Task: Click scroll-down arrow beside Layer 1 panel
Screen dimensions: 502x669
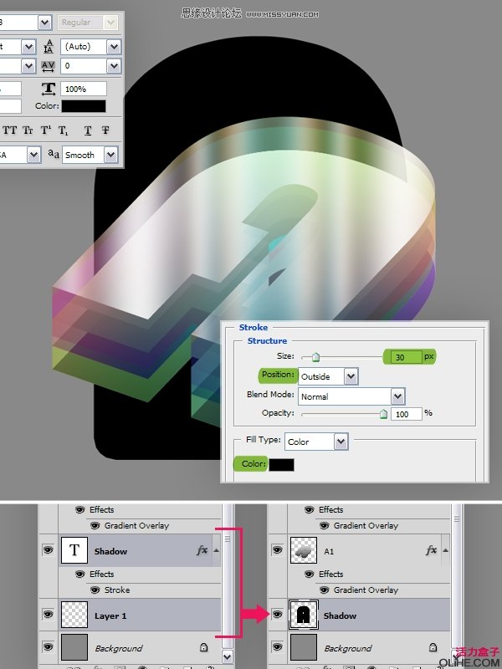Action: (228, 656)
